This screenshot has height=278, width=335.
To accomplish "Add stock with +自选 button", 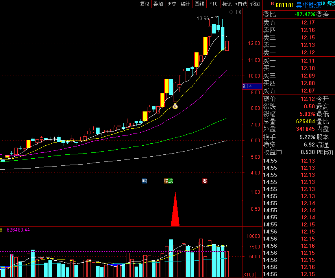I will (241, 4).
